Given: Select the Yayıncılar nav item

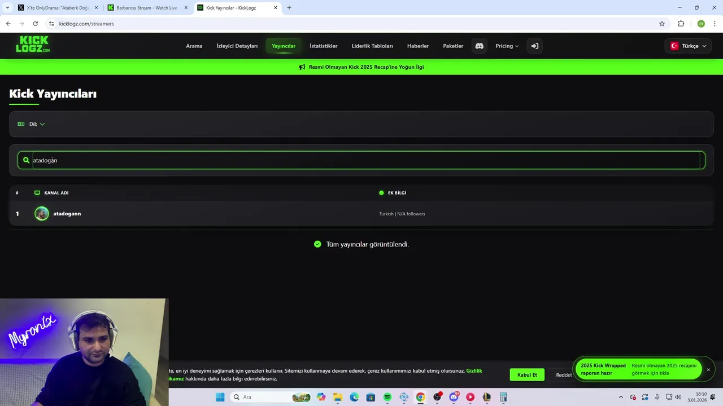Looking at the screenshot, I should (x=284, y=46).
